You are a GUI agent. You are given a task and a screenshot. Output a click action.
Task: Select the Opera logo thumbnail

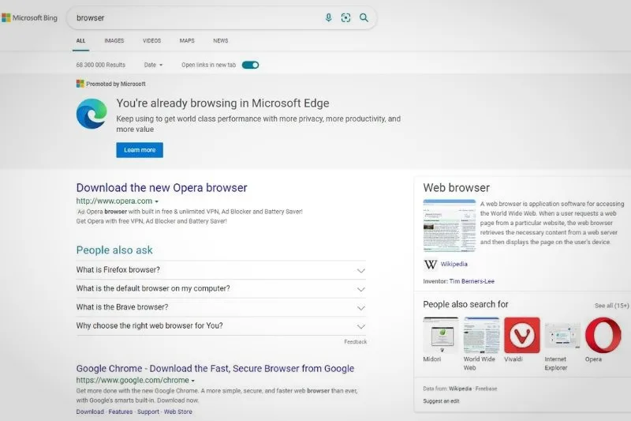603,335
